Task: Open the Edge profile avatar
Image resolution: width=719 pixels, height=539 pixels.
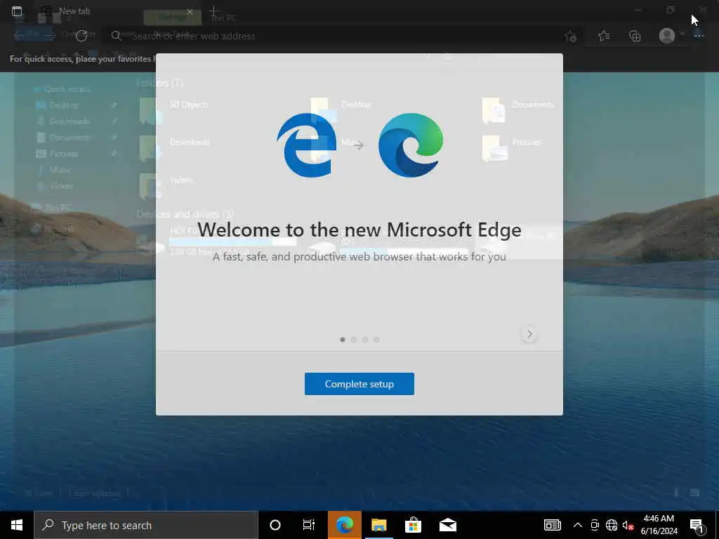Action: pyautogui.click(x=667, y=35)
